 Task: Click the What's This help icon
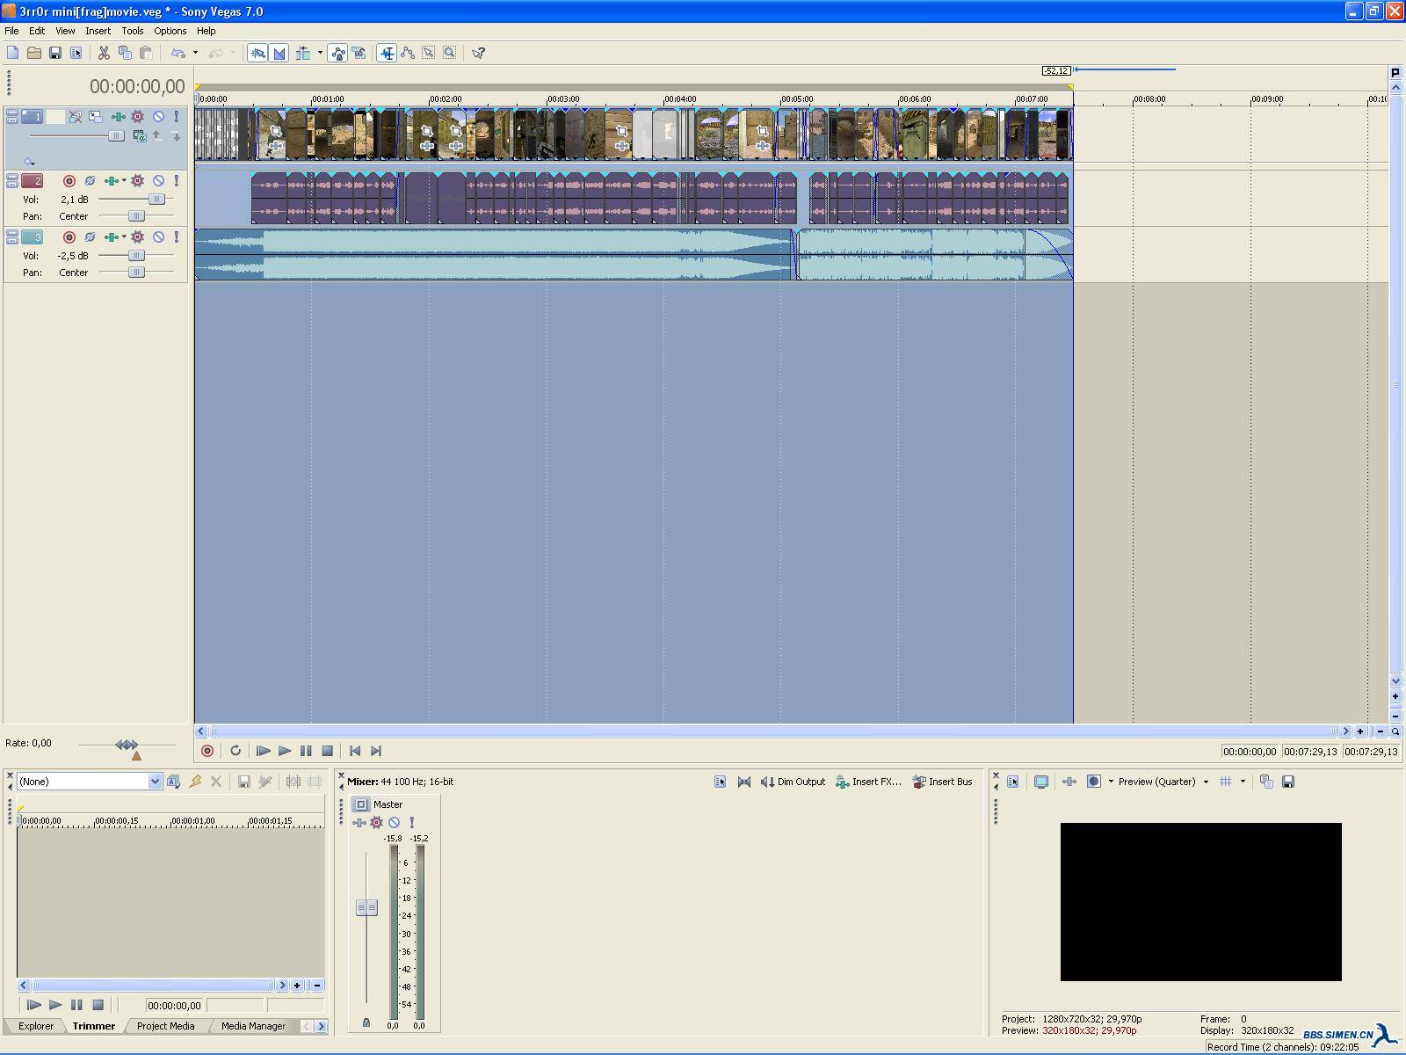point(479,53)
